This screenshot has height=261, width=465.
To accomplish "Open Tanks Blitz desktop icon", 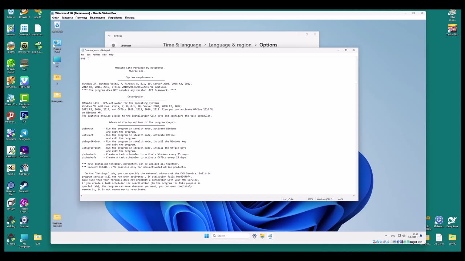I will (x=452, y=29).
